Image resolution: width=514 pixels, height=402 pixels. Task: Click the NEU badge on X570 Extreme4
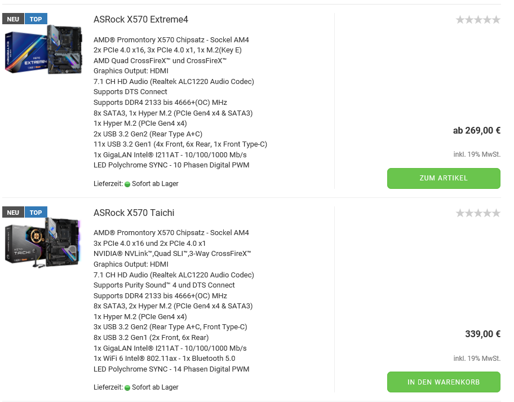click(x=13, y=19)
